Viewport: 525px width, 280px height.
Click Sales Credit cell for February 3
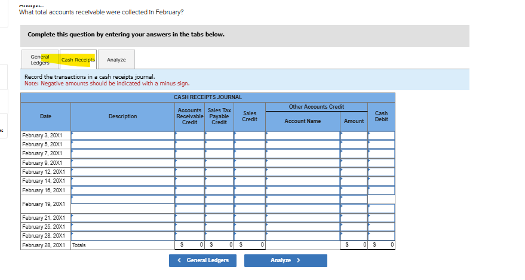click(250, 136)
